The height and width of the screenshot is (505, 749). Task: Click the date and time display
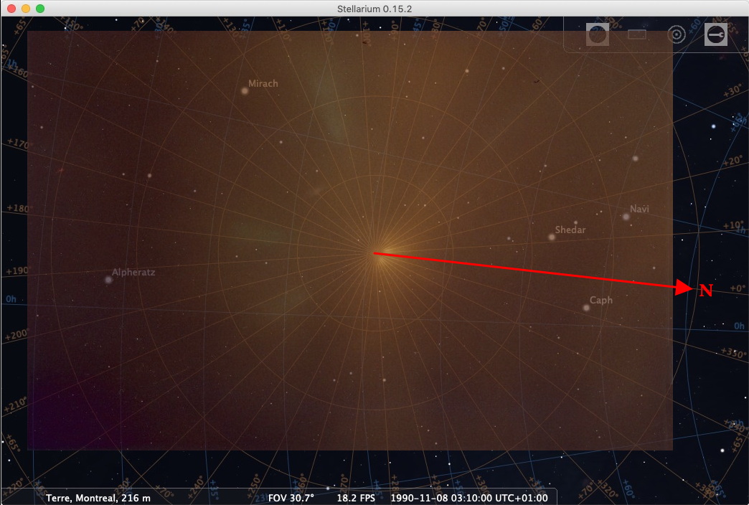[x=468, y=498]
